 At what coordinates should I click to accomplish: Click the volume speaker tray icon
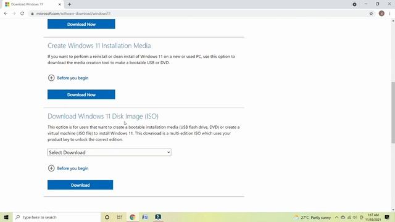click(355, 217)
